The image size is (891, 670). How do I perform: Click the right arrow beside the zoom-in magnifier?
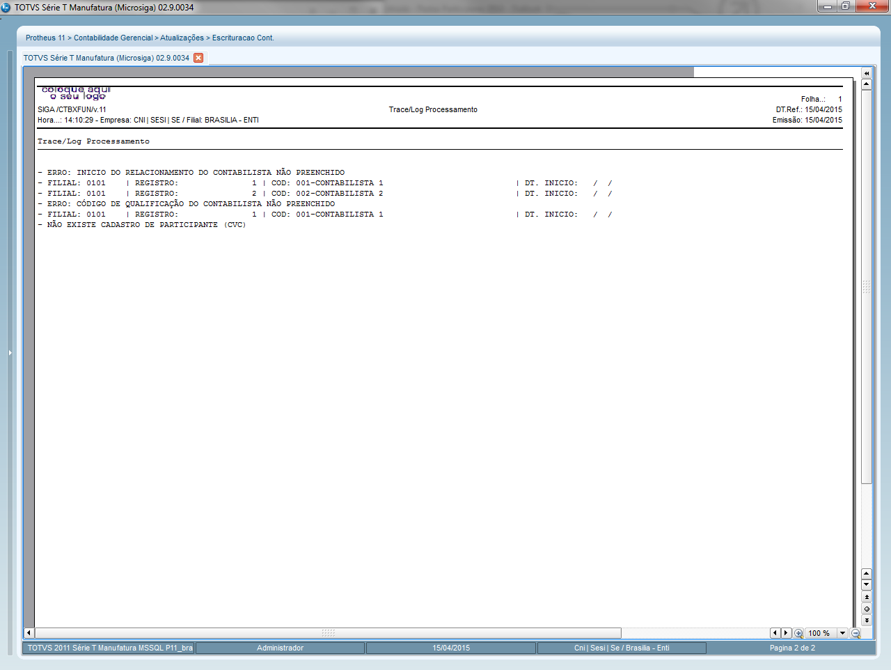(787, 633)
